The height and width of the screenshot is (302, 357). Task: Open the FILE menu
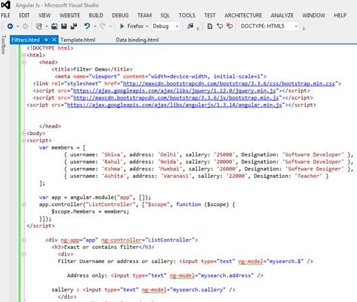[5, 15]
